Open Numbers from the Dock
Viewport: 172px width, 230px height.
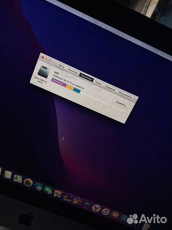click(68, 197)
